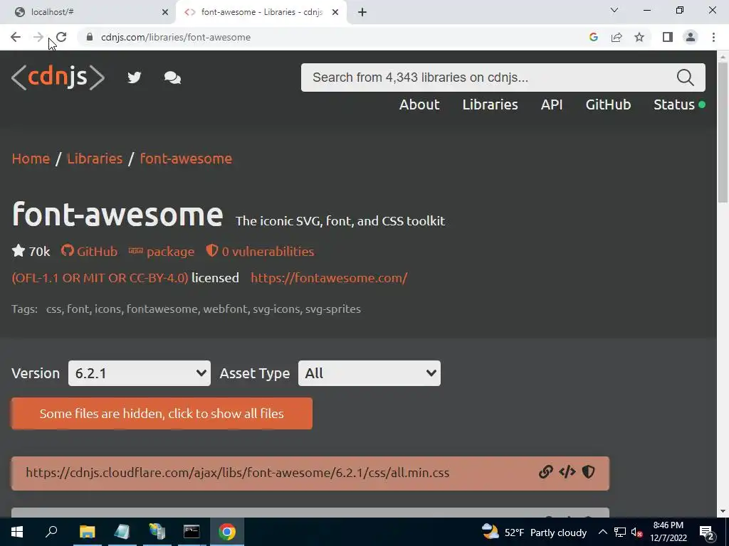Show hidden system tray icons
The width and height of the screenshot is (729, 546).
[602, 532]
